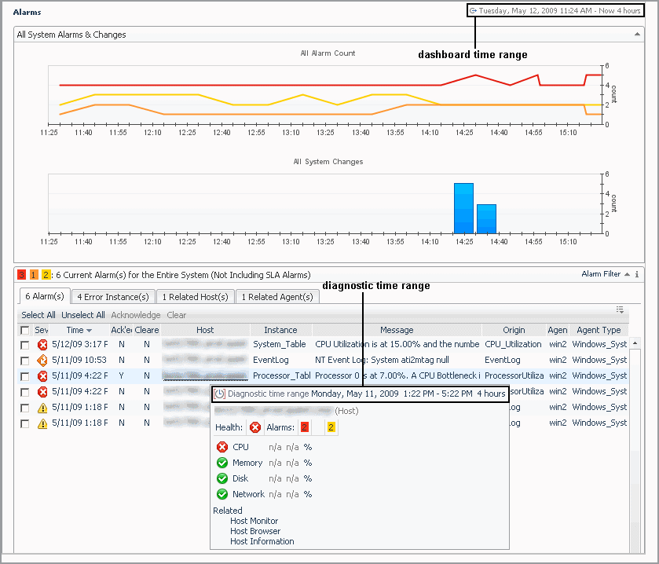Open the alarm info icon beside Alarm Filter
The width and height of the screenshot is (659, 564).
pos(636,275)
